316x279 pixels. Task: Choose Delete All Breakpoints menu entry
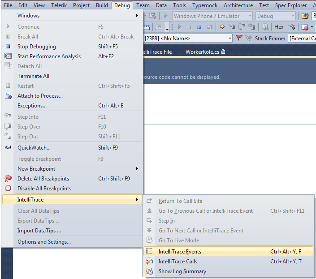coord(72,179)
